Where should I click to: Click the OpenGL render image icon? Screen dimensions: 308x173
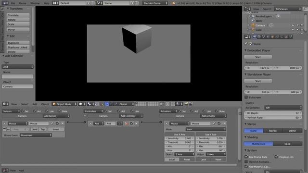[x=186, y=104]
